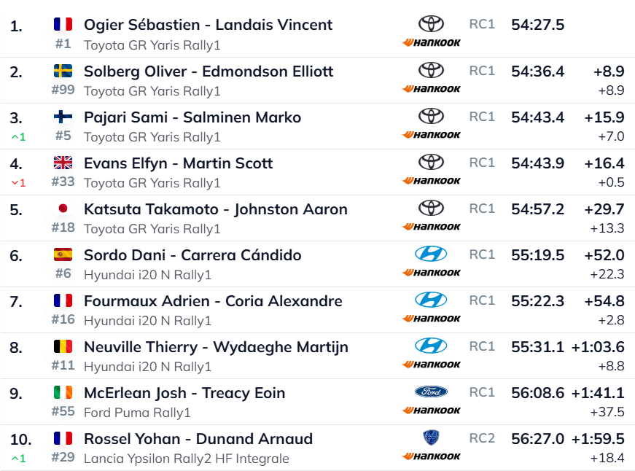Image resolution: width=635 pixels, height=471 pixels.
Task: Click the Ford logo in McErlean Josh's row
Action: 431,392
